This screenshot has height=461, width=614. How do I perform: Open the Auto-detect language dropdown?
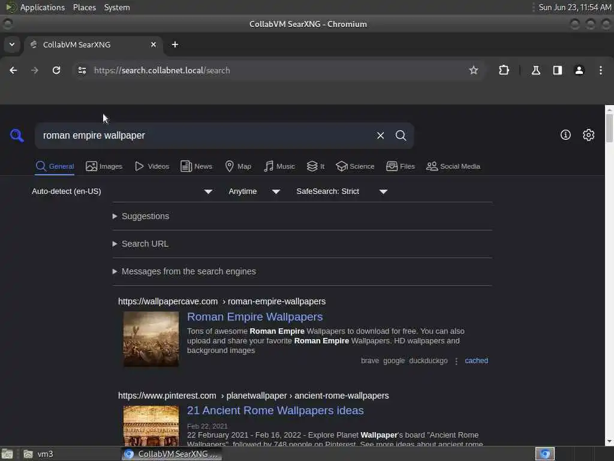tap(122, 191)
